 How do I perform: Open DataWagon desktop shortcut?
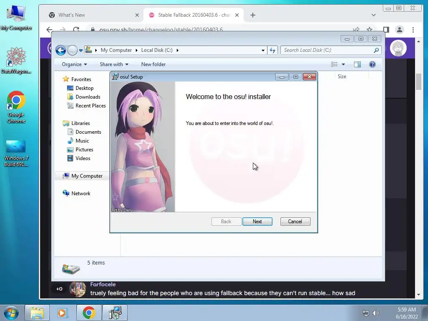pyautogui.click(x=16, y=61)
